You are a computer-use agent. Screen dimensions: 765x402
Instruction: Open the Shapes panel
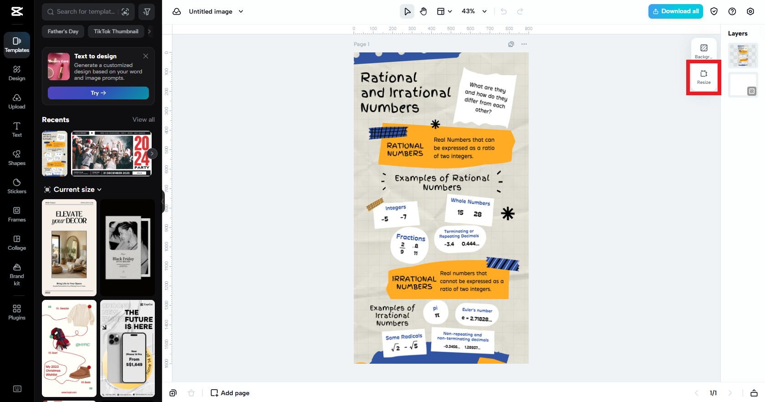click(x=17, y=158)
